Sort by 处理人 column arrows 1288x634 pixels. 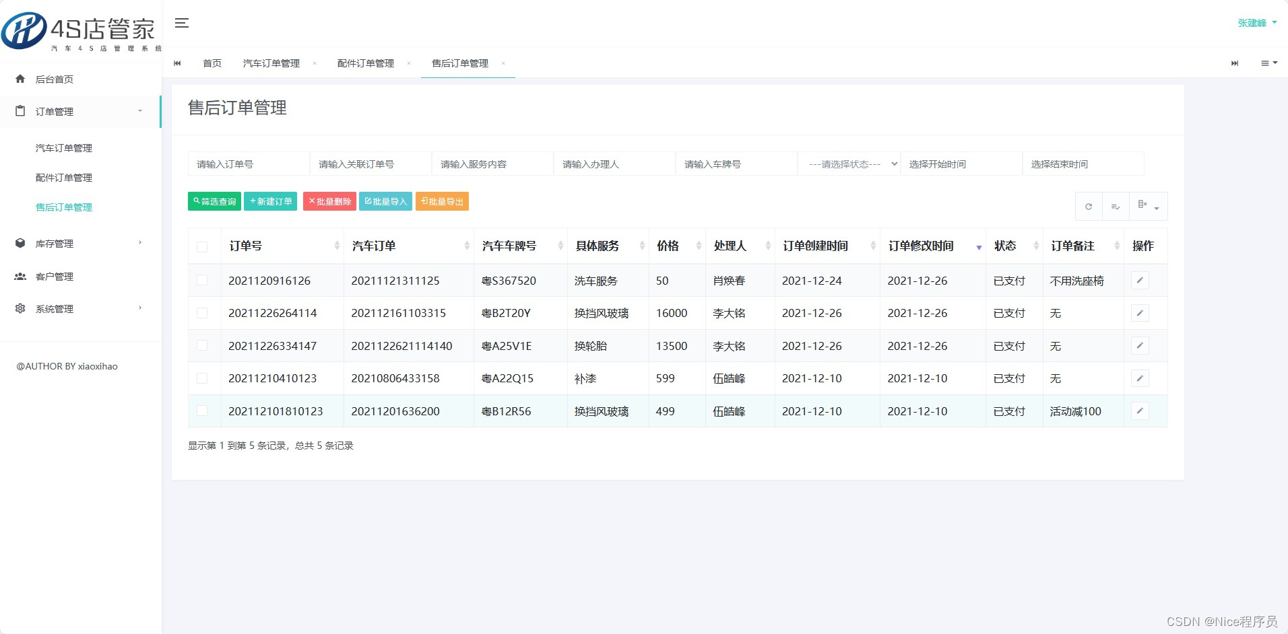[768, 246]
